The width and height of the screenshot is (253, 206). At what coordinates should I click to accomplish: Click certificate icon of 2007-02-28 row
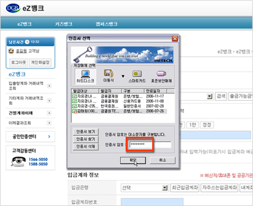click(74, 106)
